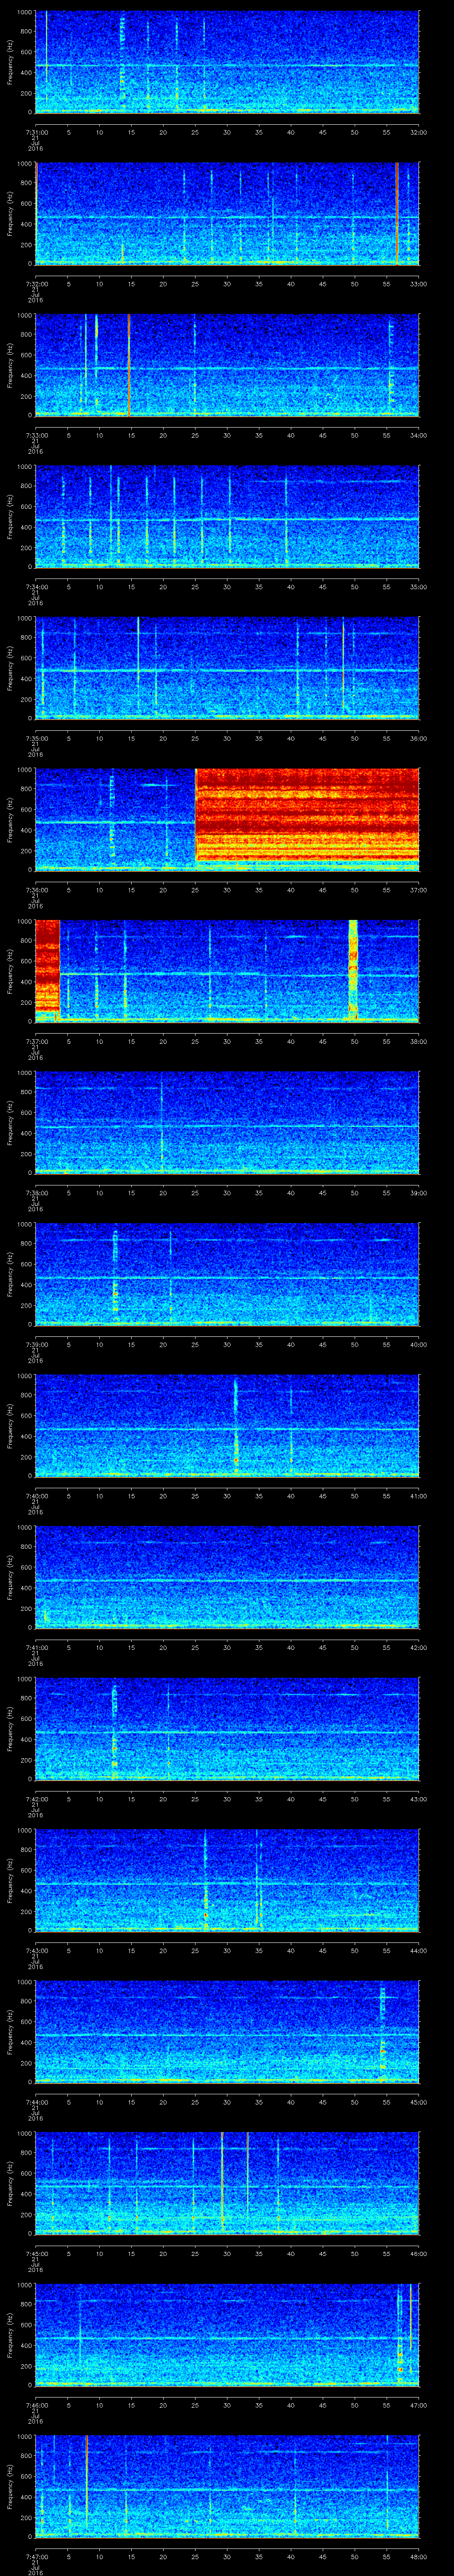Open the spectrogram panel starting at 7:33:00
Image resolution: width=454 pixels, height=2576 pixels.
point(227,365)
